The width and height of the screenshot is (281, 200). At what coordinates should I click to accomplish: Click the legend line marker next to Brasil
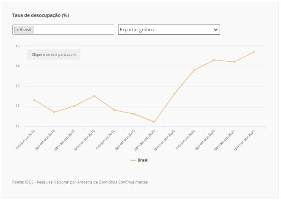click(x=133, y=160)
